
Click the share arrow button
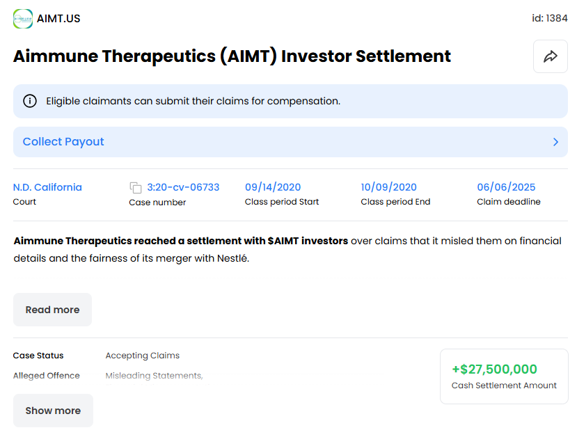550,56
